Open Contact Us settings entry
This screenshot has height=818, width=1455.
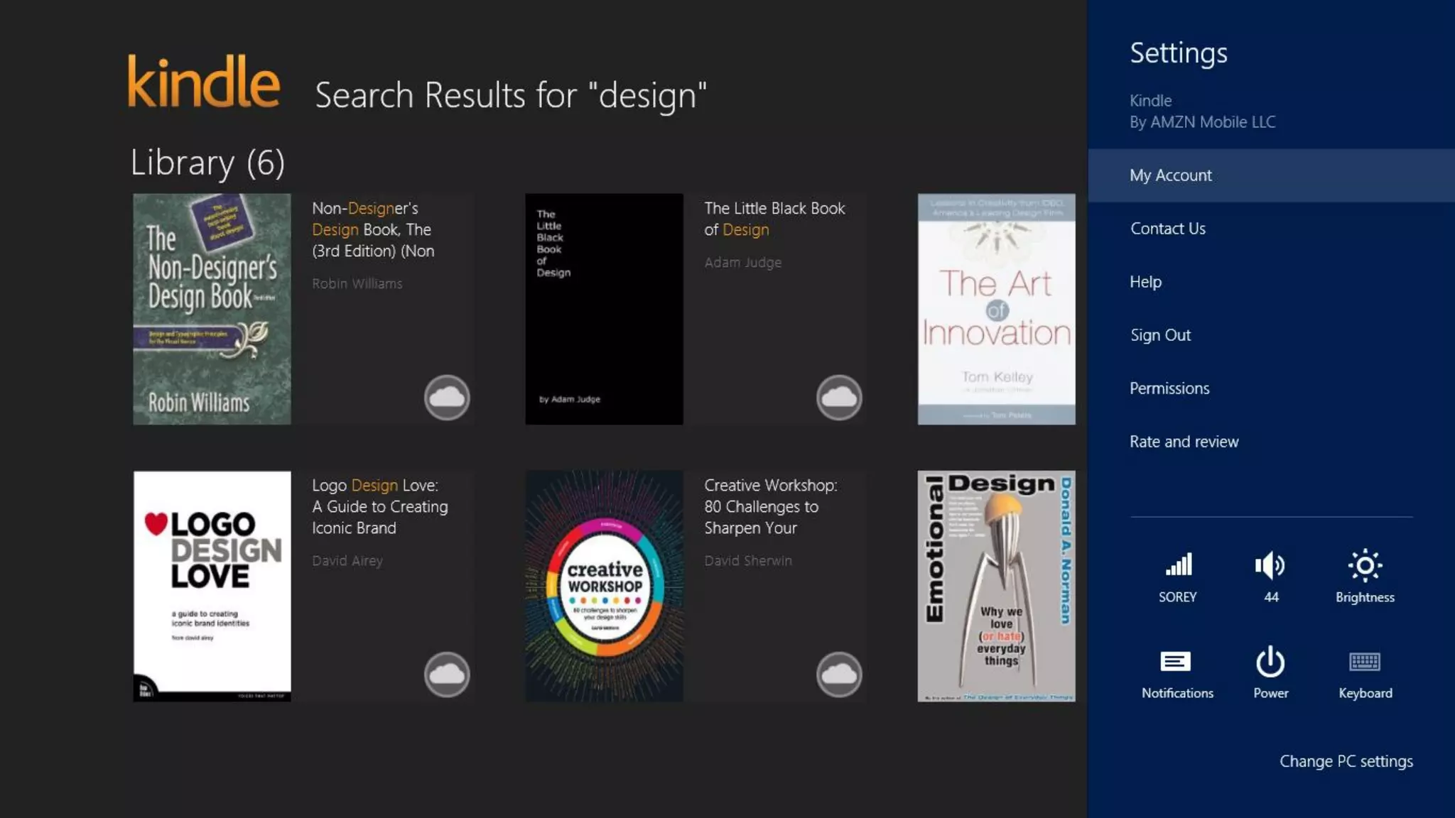click(1167, 229)
